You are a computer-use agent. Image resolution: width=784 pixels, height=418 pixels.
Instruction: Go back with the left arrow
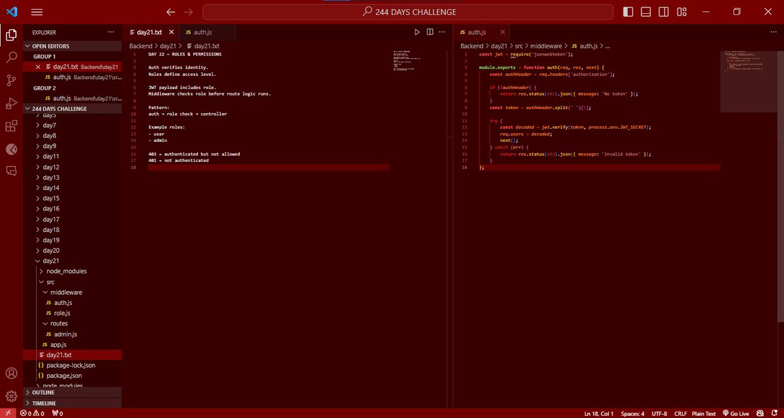[171, 12]
